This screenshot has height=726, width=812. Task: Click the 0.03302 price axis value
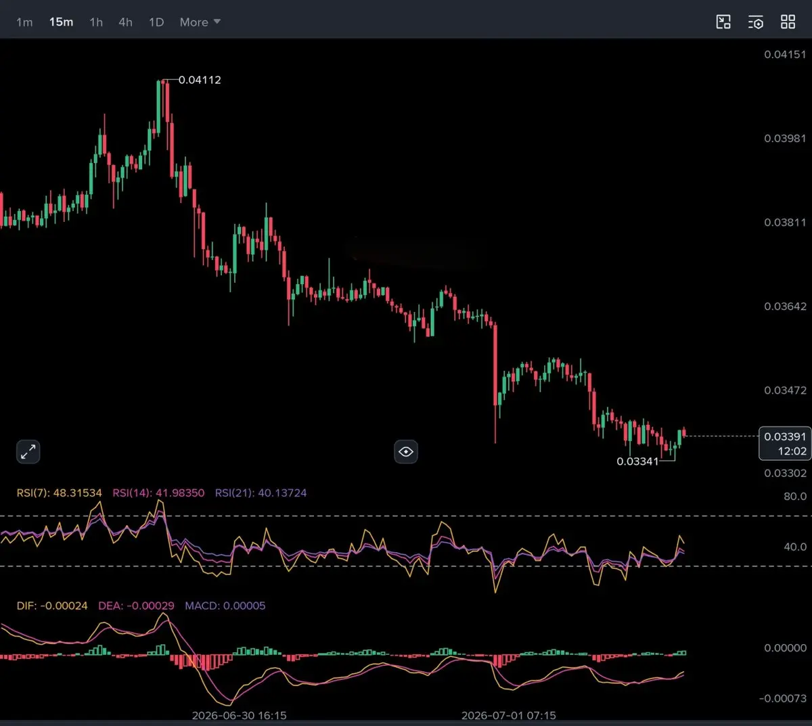785,473
